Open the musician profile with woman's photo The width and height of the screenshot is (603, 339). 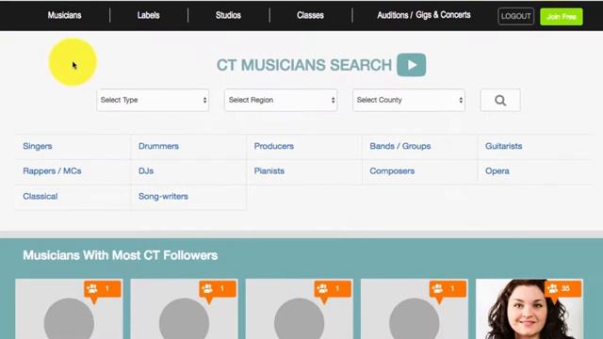(530, 309)
